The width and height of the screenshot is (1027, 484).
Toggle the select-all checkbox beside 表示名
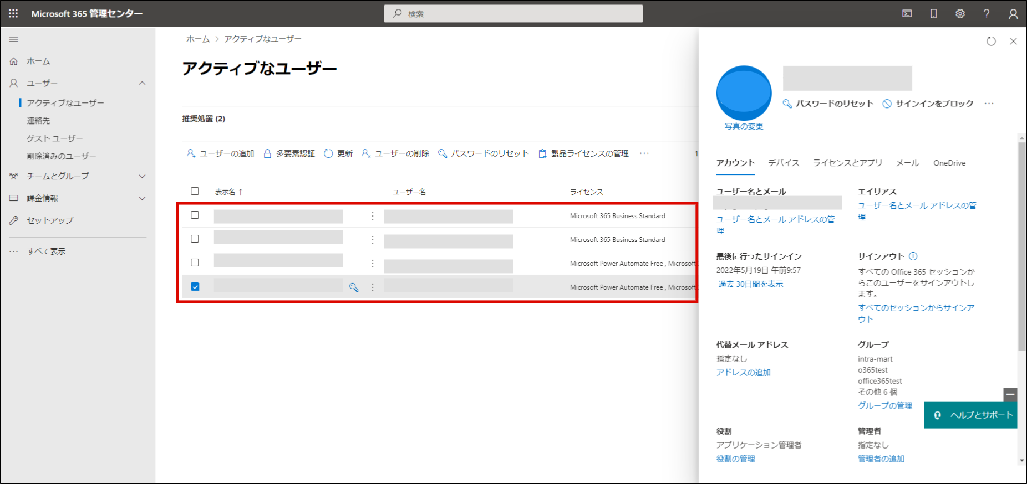click(195, 192)
